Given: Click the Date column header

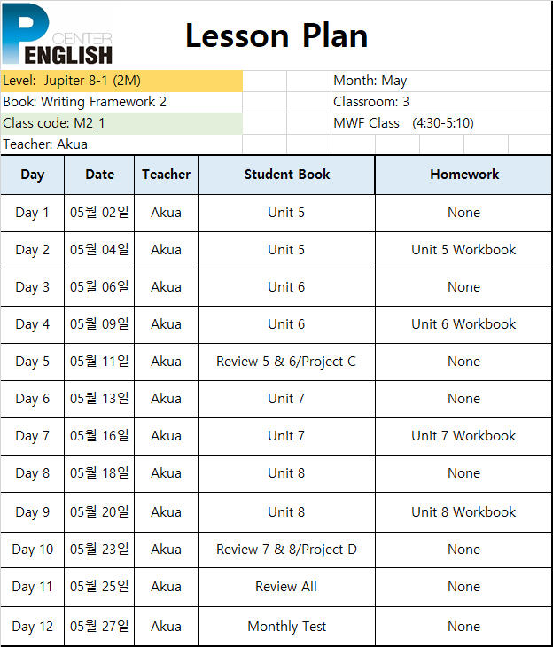Looking at the screenshot, I should 99,175.
